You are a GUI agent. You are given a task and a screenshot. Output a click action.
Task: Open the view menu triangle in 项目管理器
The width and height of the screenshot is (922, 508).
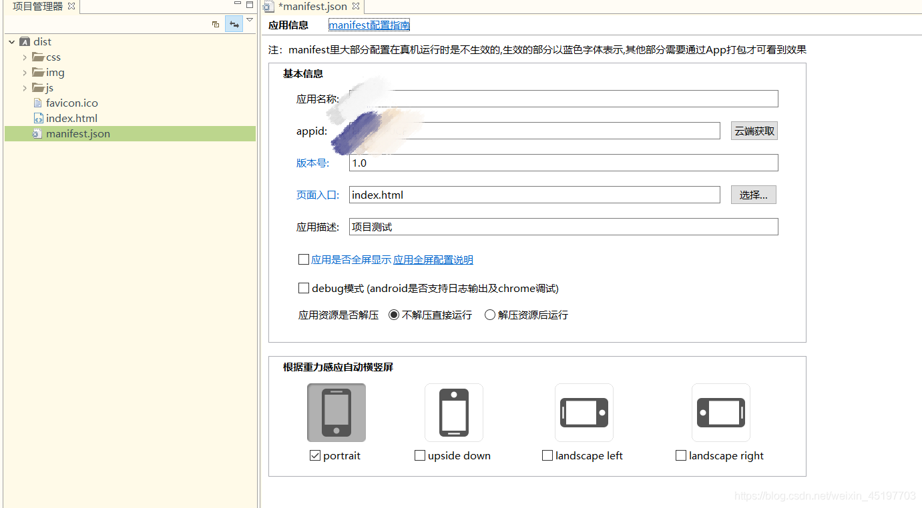(249, 19)
